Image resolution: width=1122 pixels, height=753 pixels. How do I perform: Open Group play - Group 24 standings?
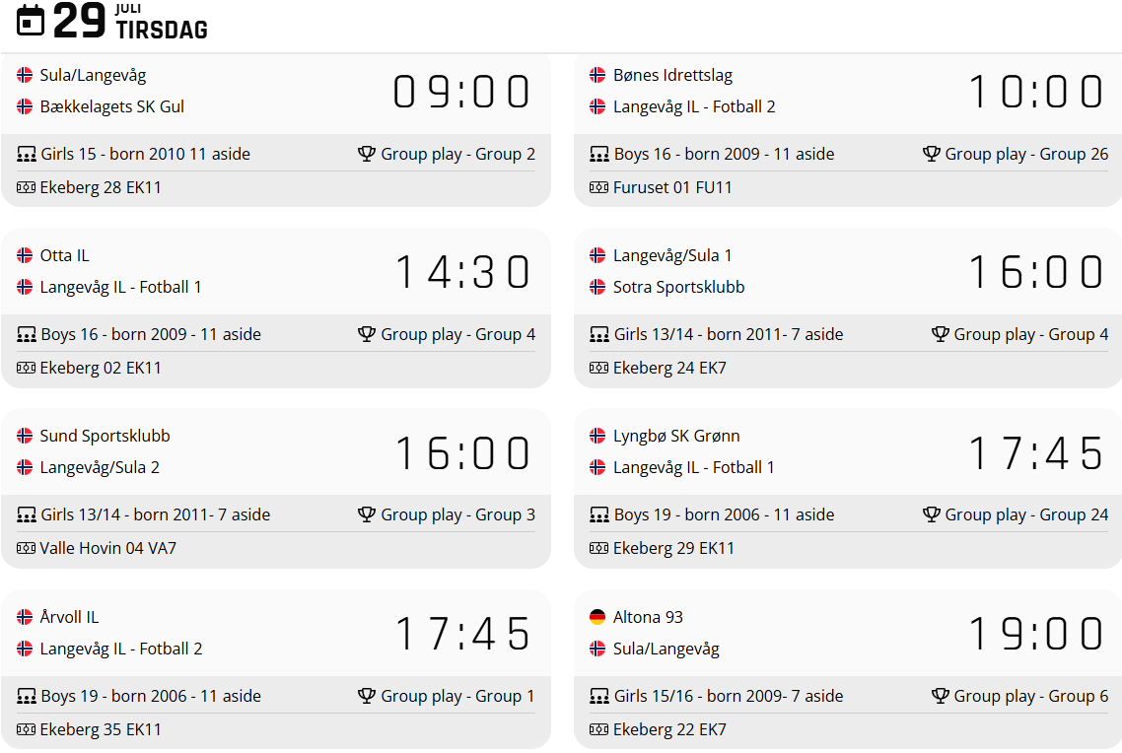[1025, 514]
